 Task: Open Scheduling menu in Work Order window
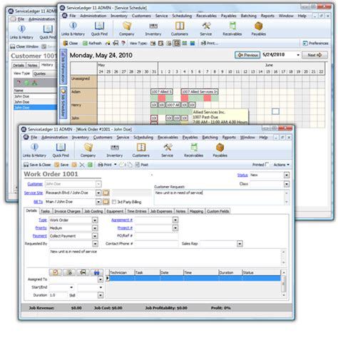click(143, 138)
